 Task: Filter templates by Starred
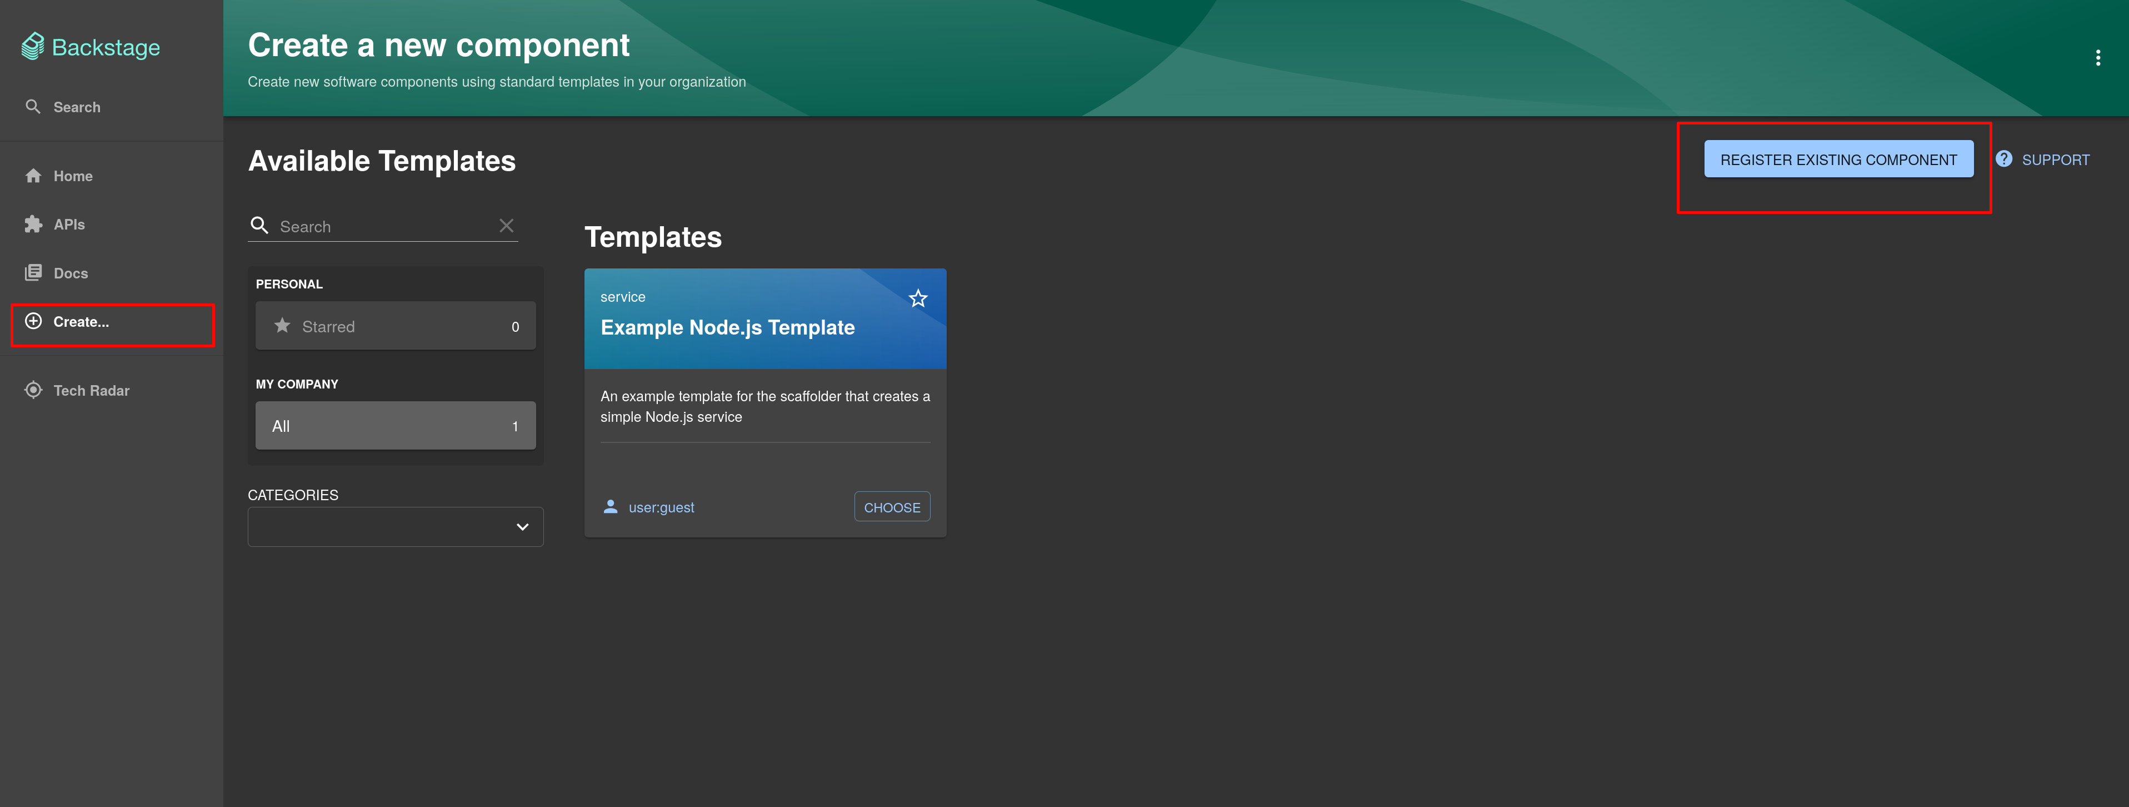[x=395, y=326]
